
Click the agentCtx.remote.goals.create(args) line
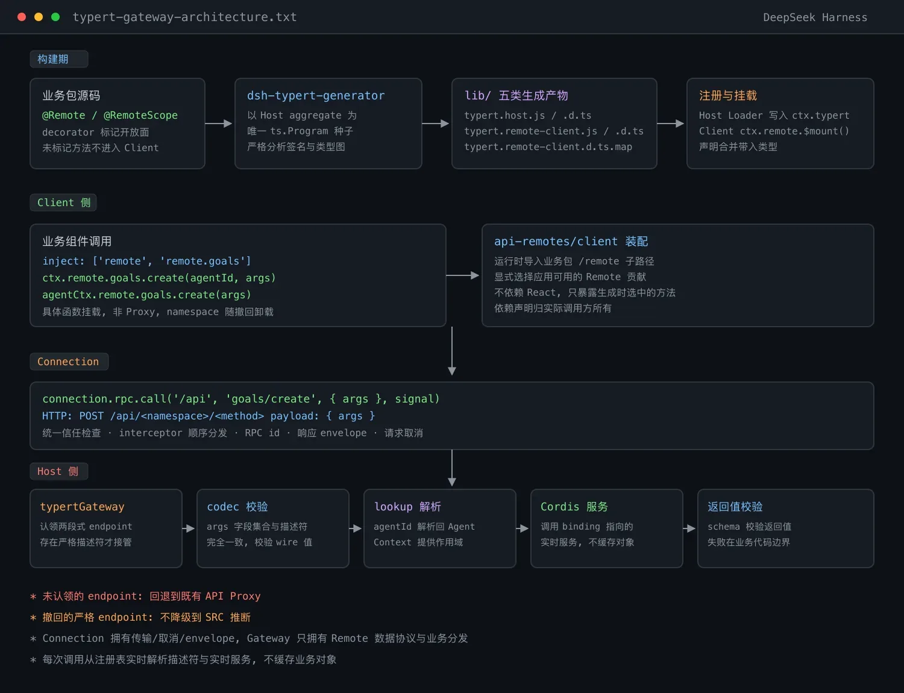click(x=146, y=295)
